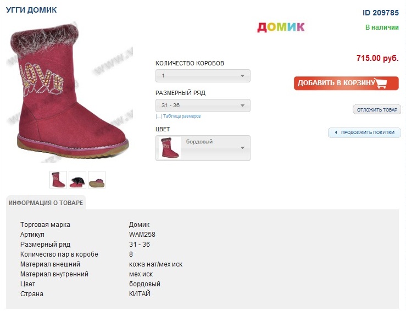Screen dimensions: 406x311
Task: Click Продолжить покупки button
Action: coord(365,132)
